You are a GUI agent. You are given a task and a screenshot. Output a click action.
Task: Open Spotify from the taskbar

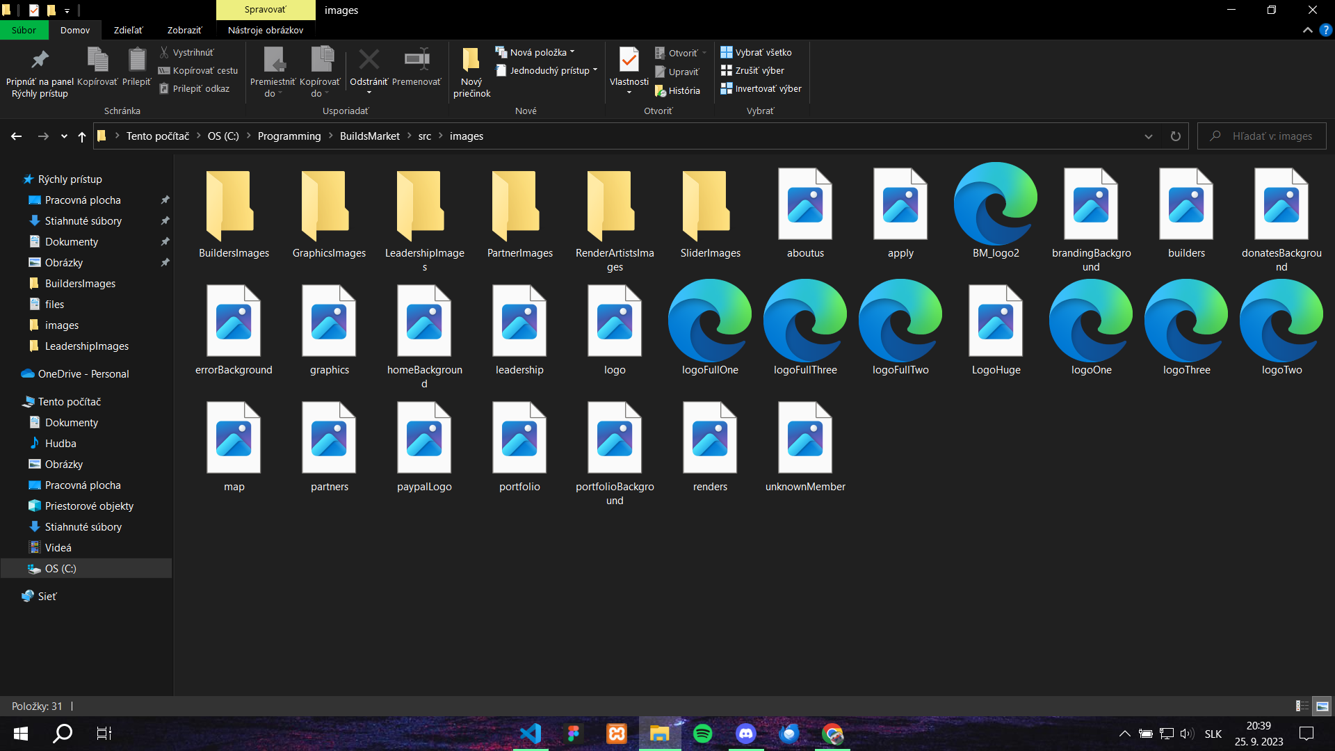(703, 733)
